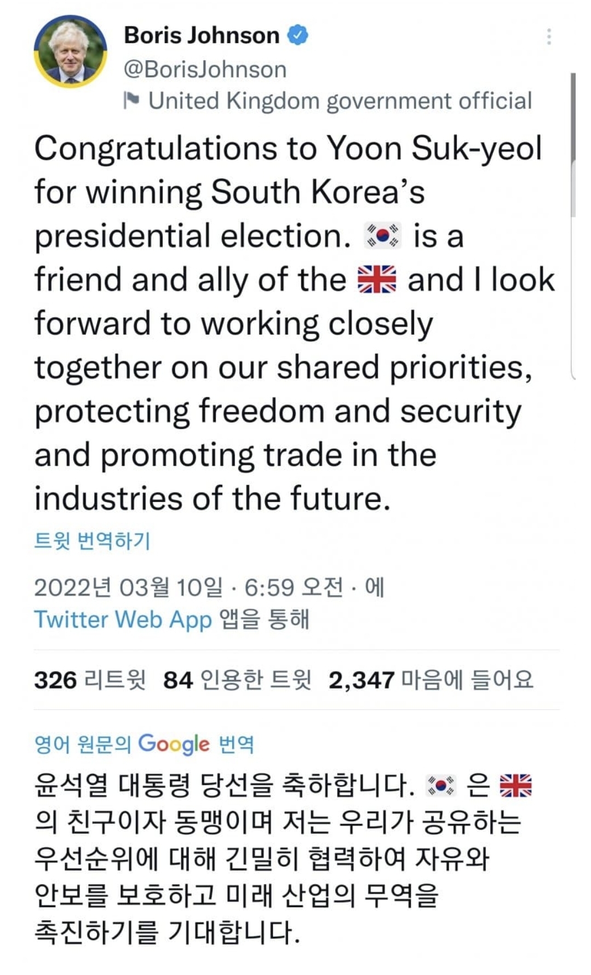The height and width of the screenshot is (975, 591).
Task: Click the vertical scrollbar on the right edge
Action: coord(573,142)
